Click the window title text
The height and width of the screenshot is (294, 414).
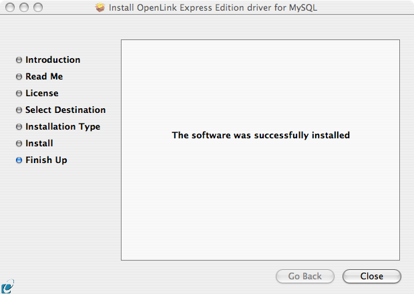[213, 7]
